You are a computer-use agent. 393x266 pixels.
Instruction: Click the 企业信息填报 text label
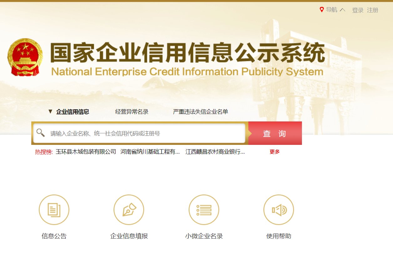point(129,236)
